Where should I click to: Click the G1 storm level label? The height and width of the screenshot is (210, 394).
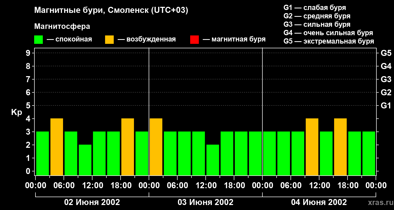386,106
